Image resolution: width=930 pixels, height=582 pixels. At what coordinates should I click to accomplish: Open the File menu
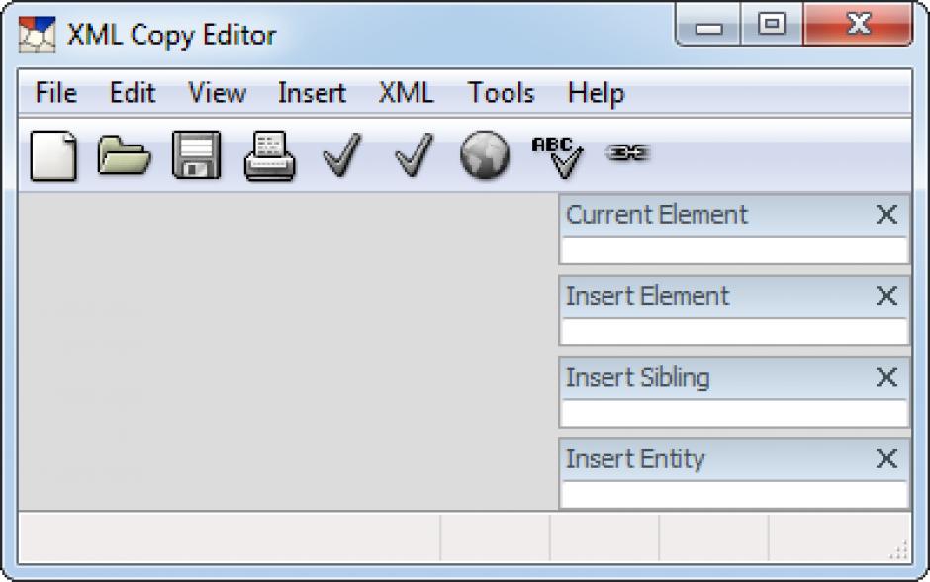point(56,93)
